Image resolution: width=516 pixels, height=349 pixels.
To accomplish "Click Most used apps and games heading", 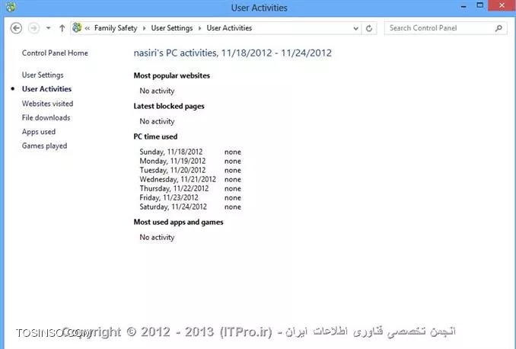I will 178,222.
